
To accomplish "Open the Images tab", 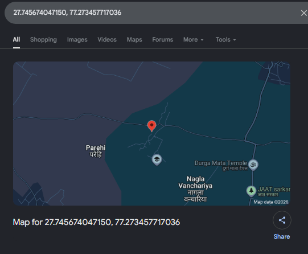I will pos(77,39).
